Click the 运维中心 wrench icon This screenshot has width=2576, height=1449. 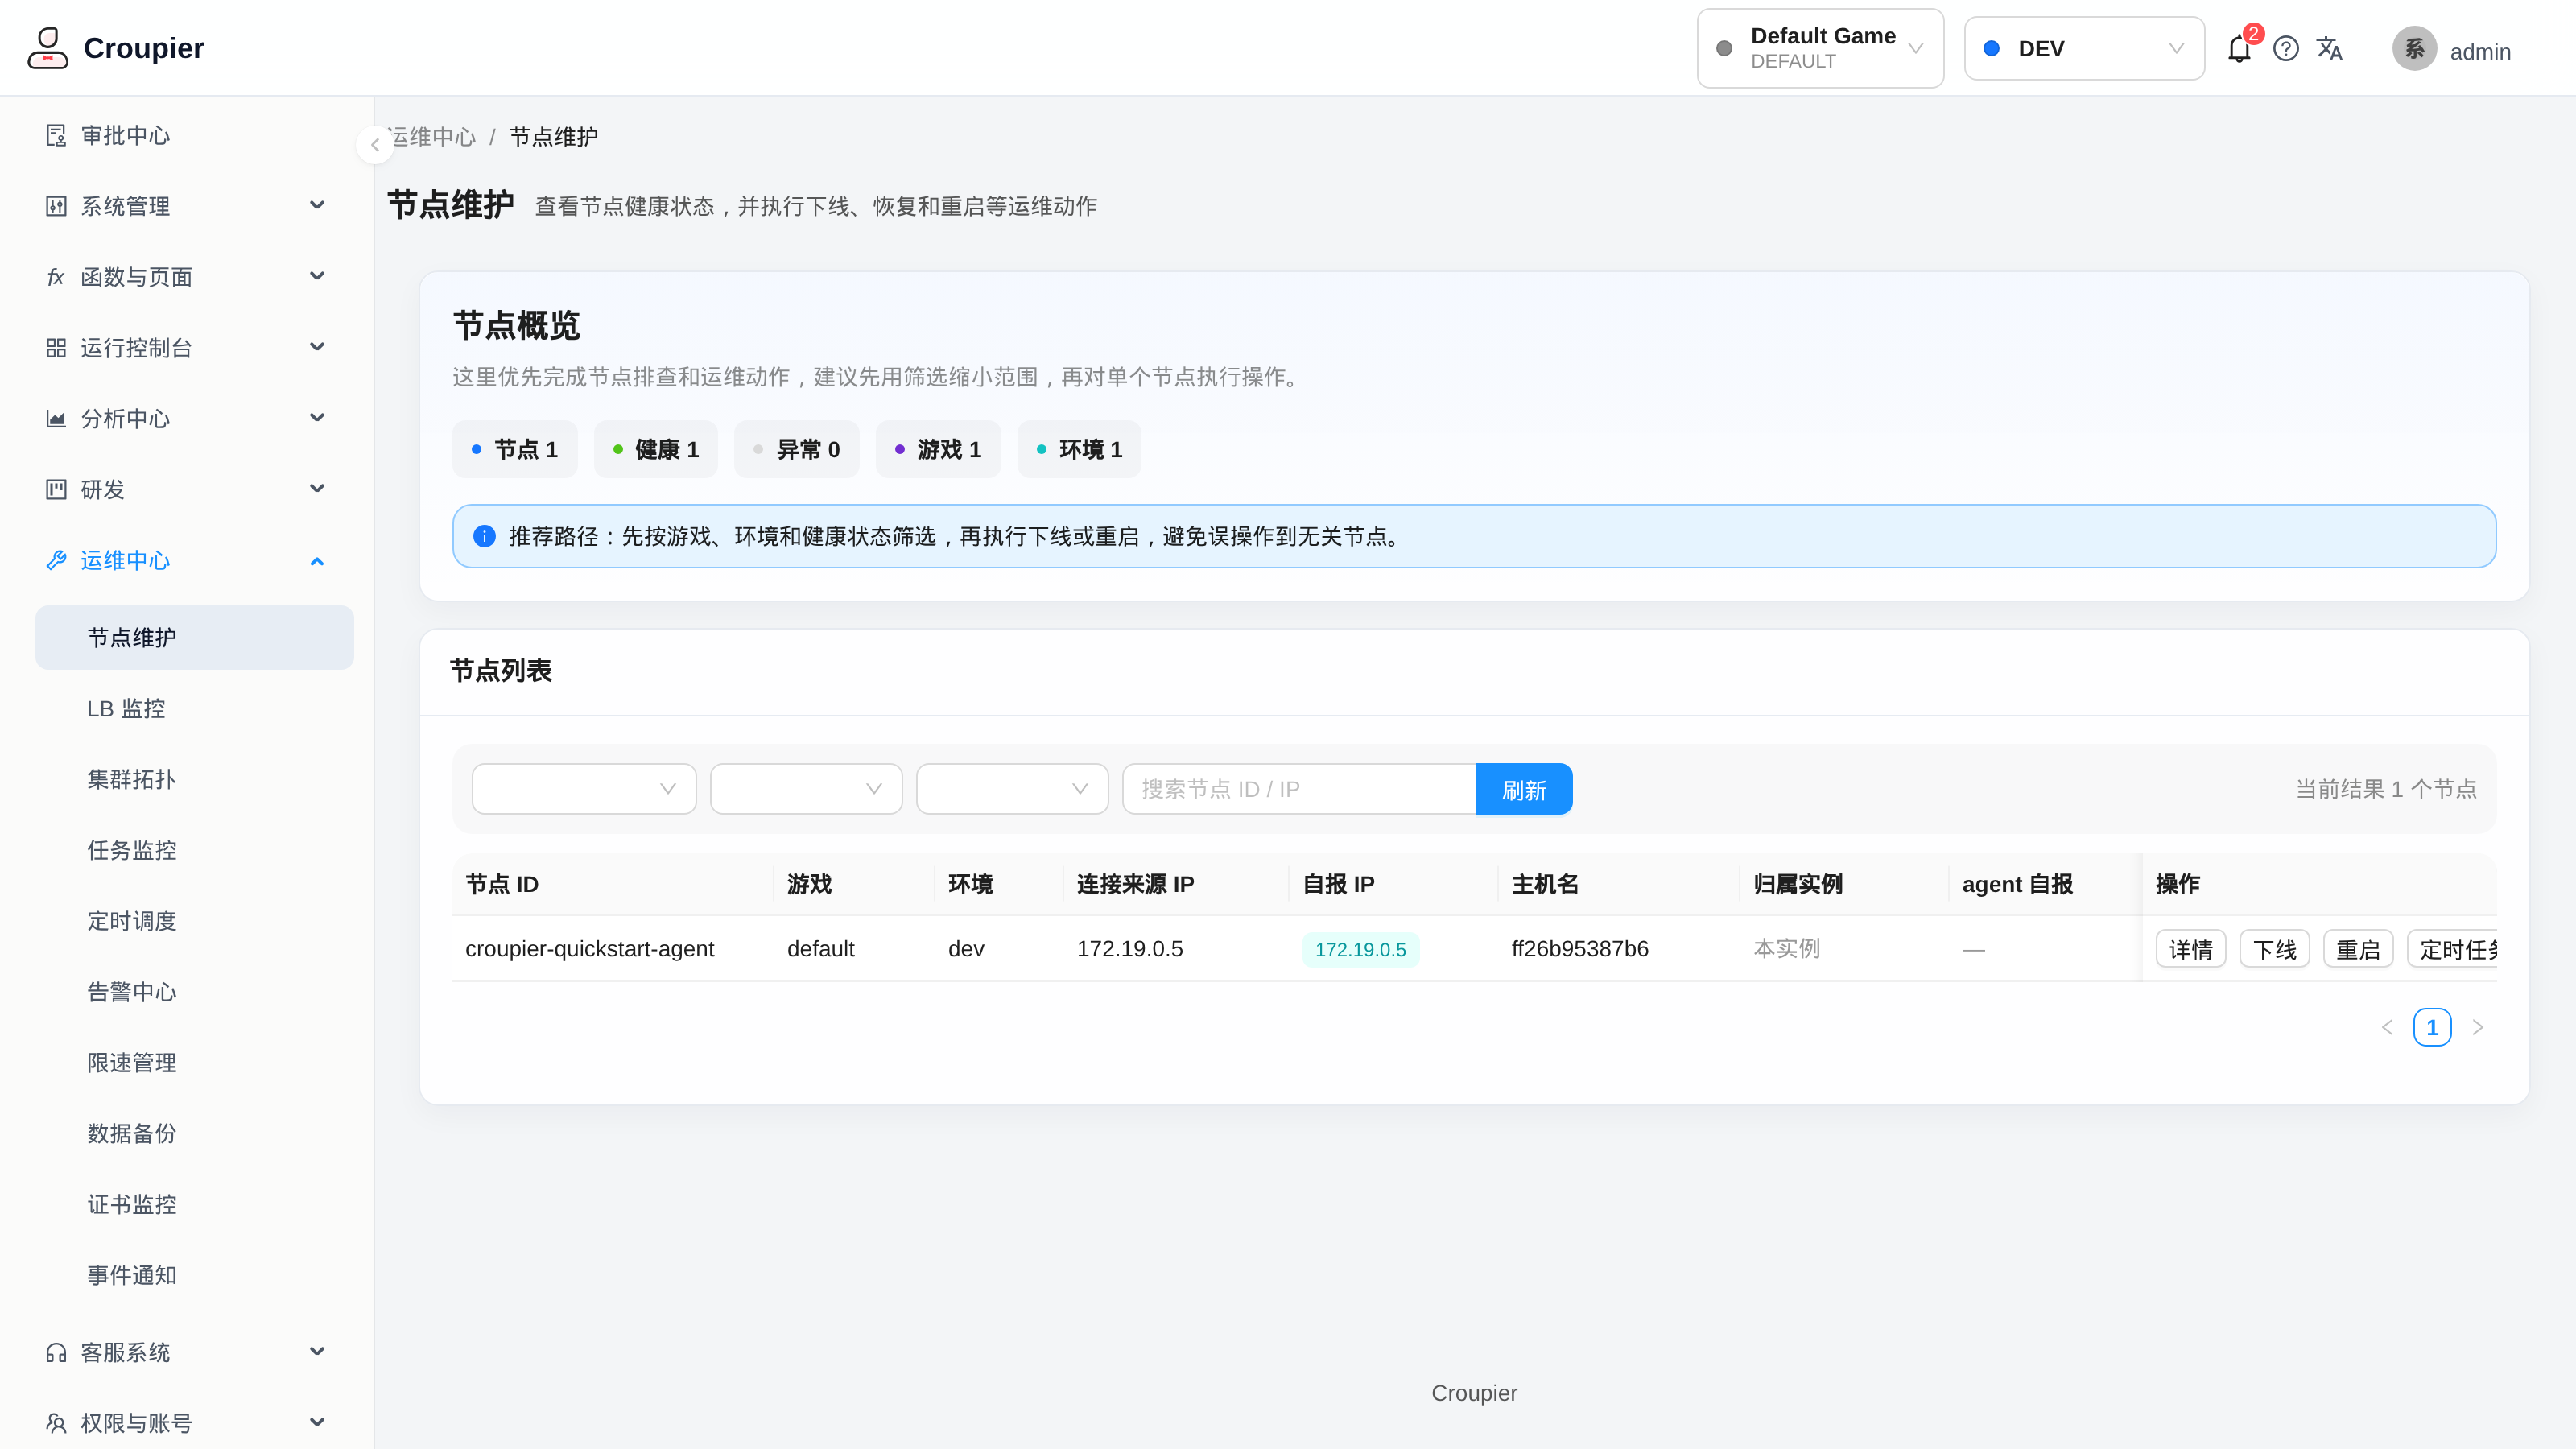(56, 560)
